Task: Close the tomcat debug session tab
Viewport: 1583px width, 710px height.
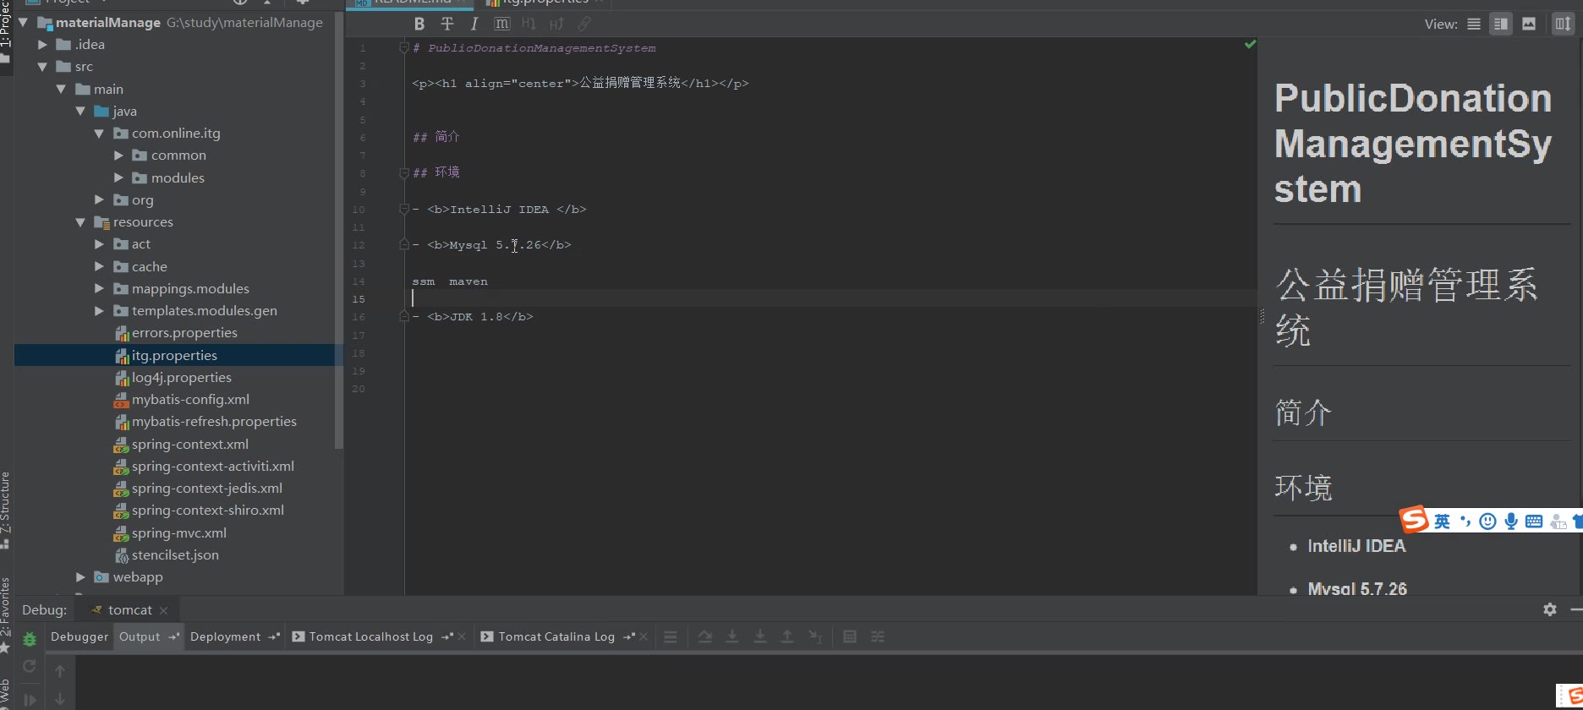Action: click(163, 610)
